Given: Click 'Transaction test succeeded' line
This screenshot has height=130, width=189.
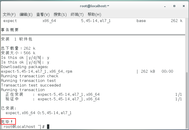Looking at the screenshot, I should [x=31, y=85].
